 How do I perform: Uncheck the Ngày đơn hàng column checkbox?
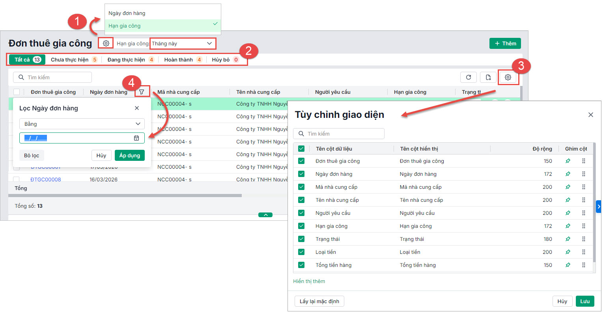point(301,174)
